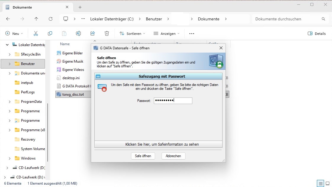Click the Safe öffnen button
332x187 pixels.
click(143, 156)
